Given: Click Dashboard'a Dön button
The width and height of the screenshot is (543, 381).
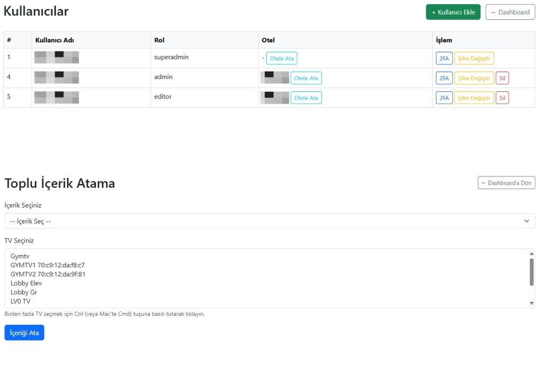Looking at the screenshot, I should (506, 183).
